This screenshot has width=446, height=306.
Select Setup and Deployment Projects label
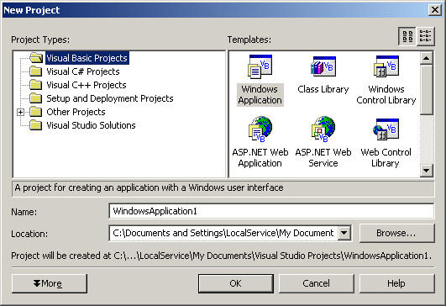[x=110, y=98]
